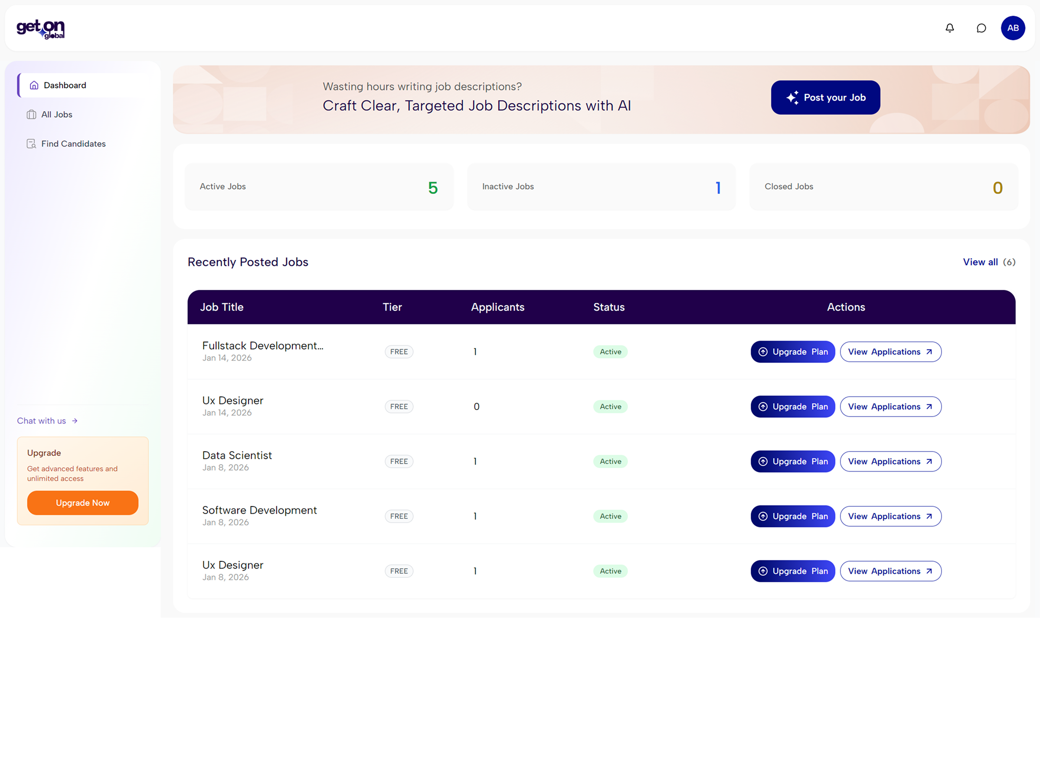Image resolution: width=1040 pixels, height=780 pixels.
Task: Open the All Jobs menu item
Action: tap(56, 115)
